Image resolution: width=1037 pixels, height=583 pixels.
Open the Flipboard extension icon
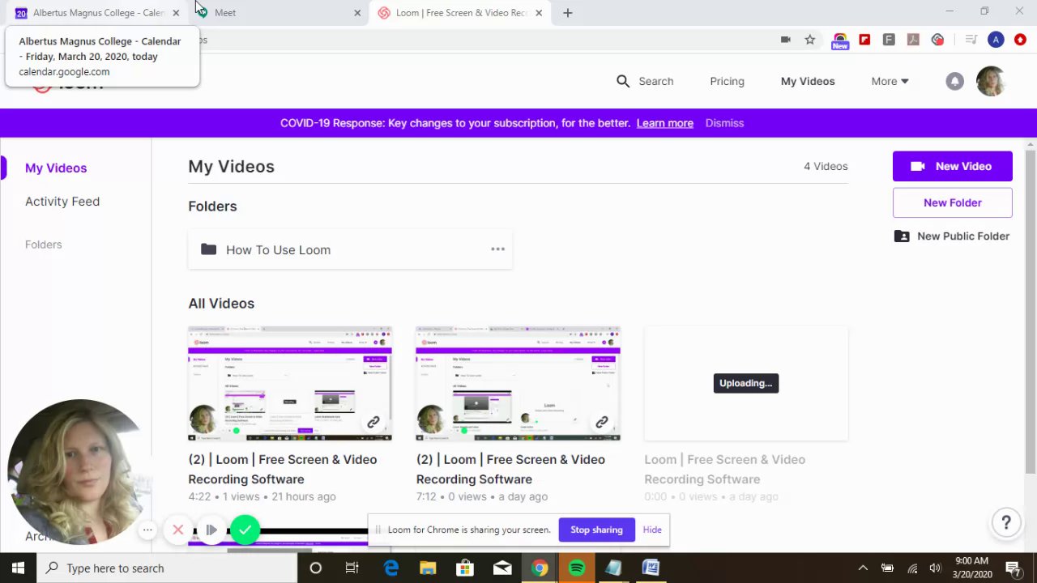[x=864, y=40]
